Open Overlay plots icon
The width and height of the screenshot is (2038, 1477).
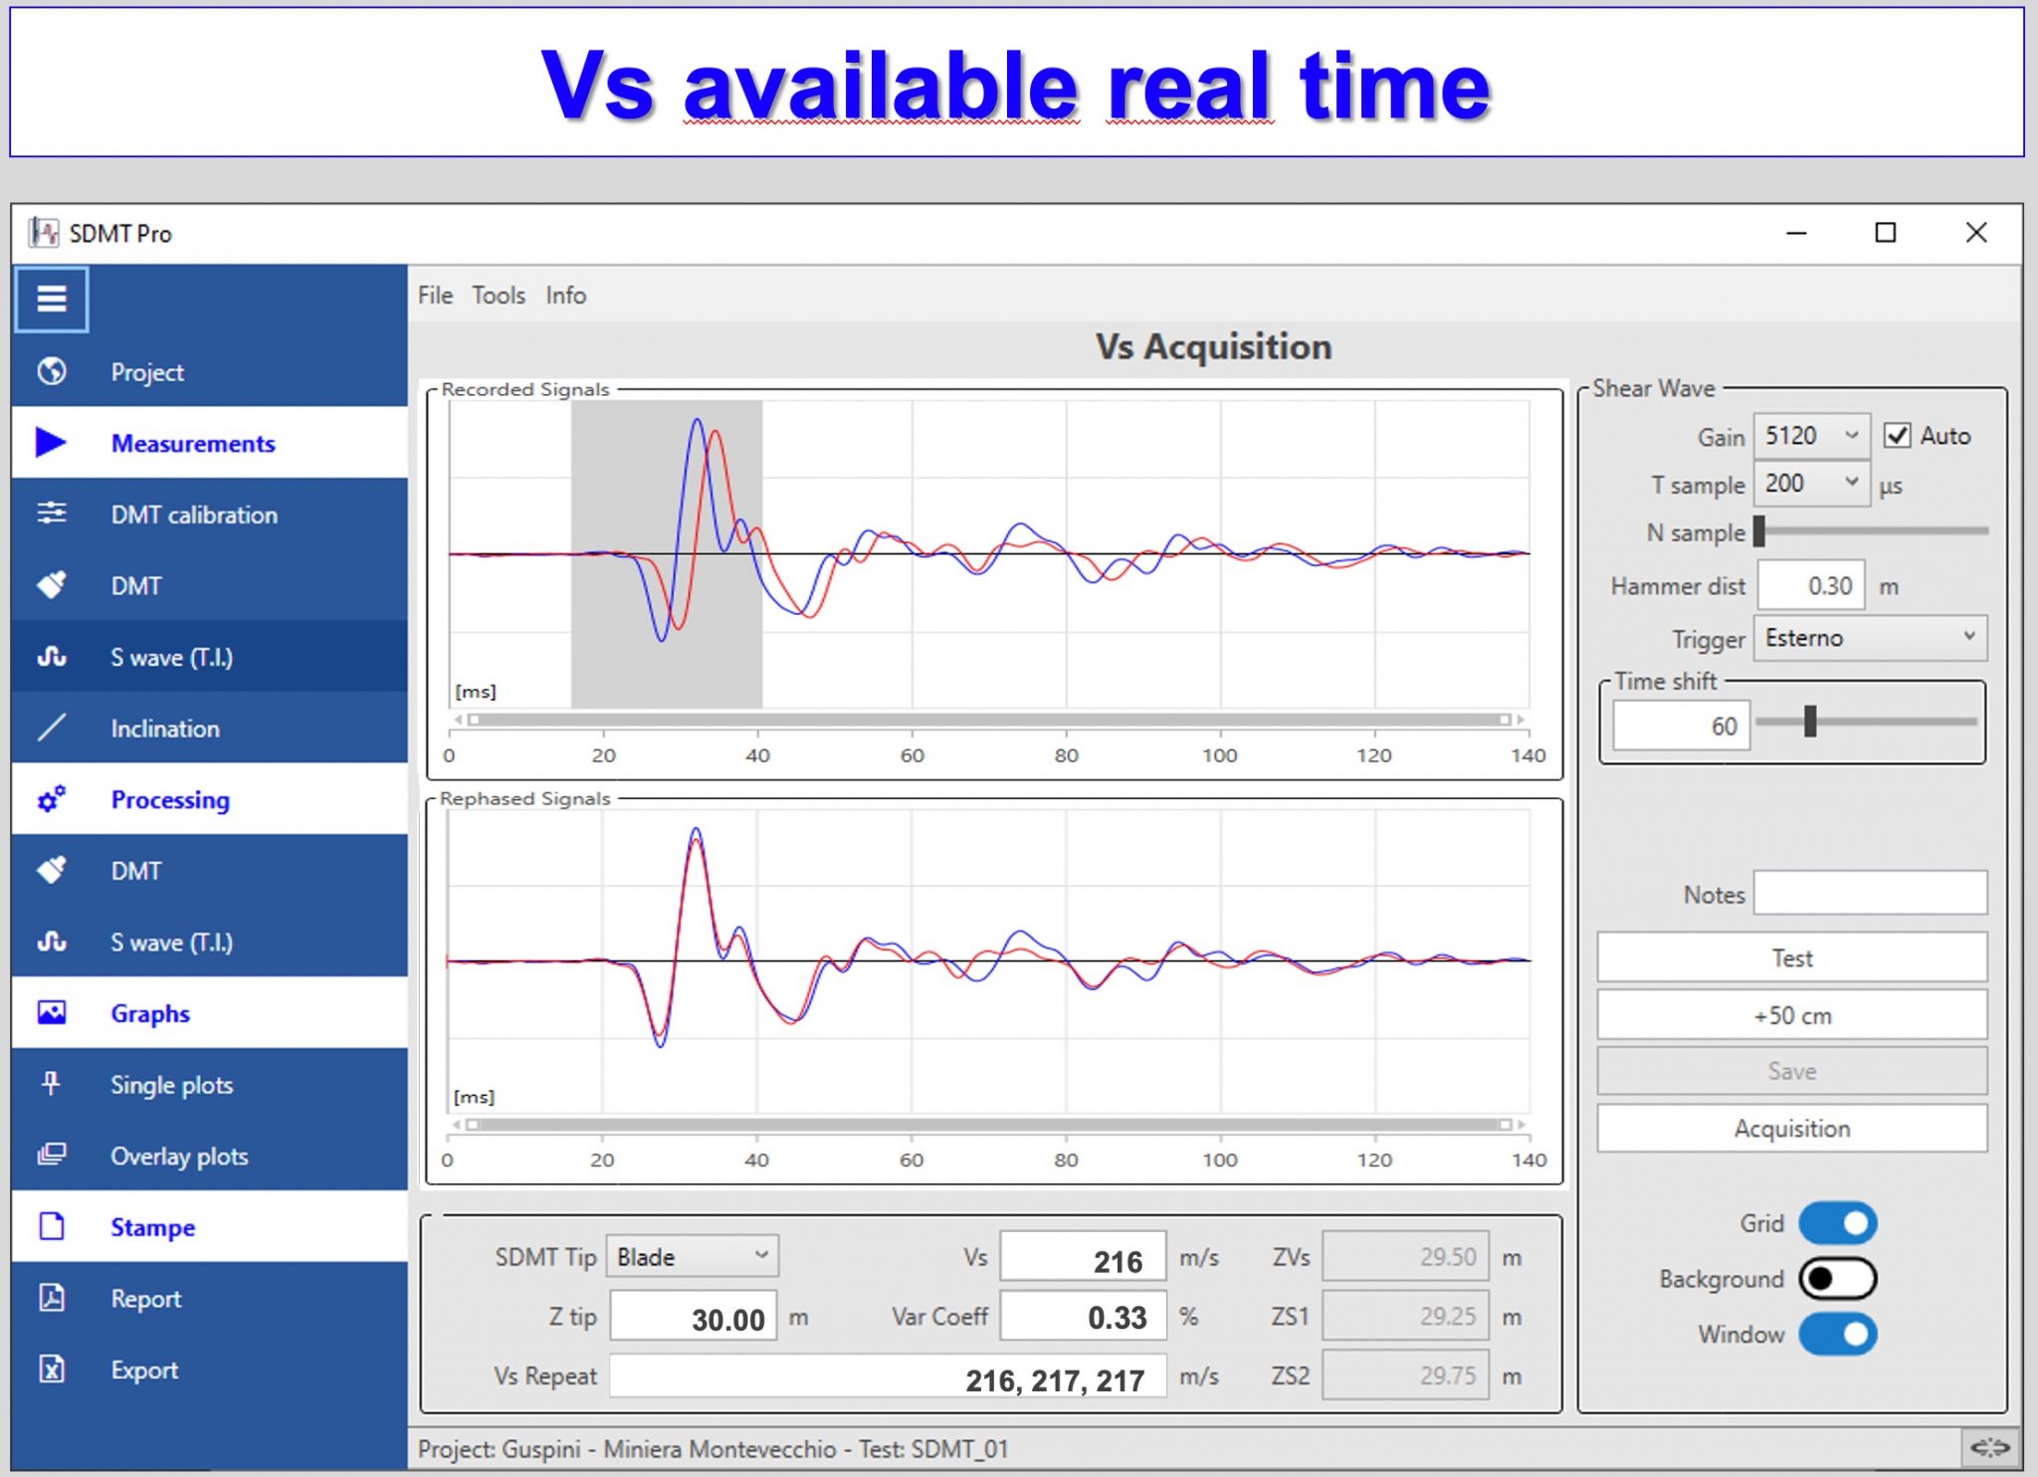[52, 1155]
